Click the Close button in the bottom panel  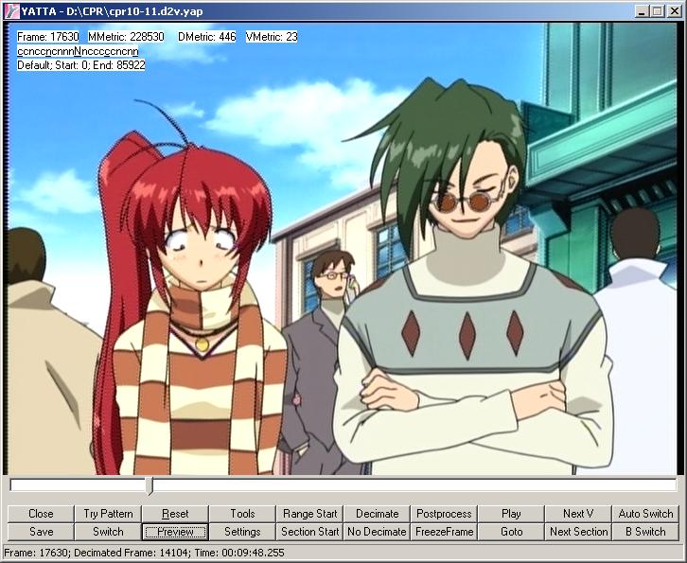point(41,514)
